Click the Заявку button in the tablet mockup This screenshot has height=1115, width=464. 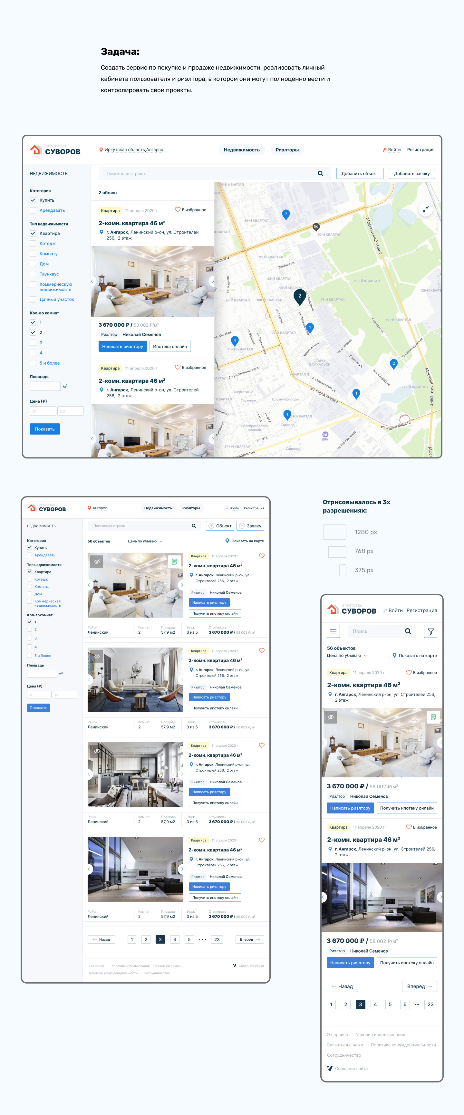click(250, 526)
